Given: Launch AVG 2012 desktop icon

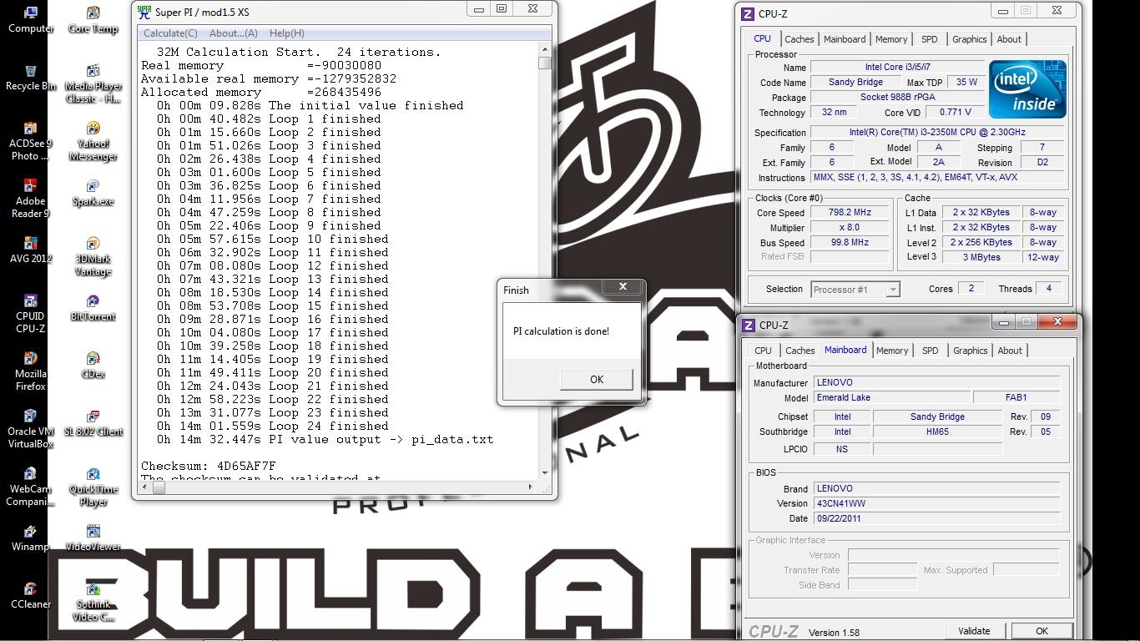Looking at the screenshot, I should click(30, 250).
